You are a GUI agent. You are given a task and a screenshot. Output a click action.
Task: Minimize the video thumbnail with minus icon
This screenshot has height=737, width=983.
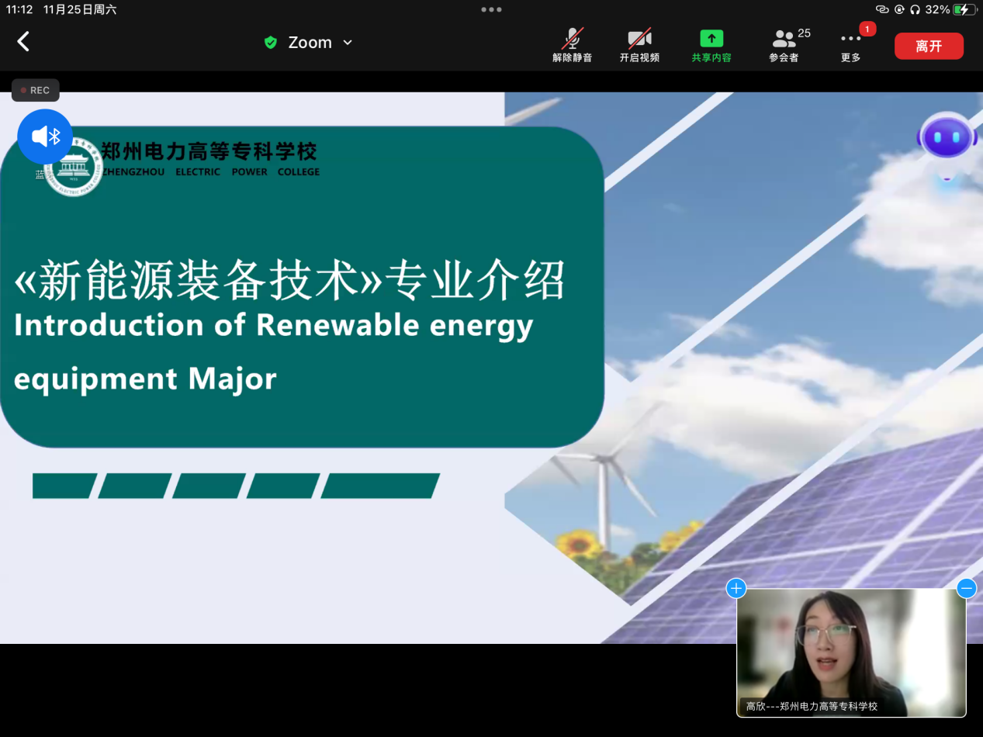[966, 589]
